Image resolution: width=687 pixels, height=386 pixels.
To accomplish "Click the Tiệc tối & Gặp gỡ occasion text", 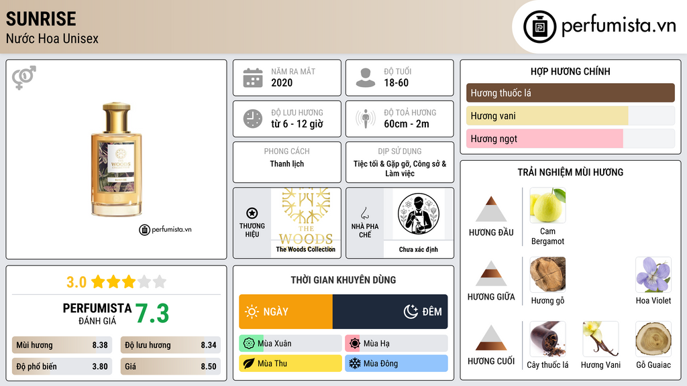I will click(400, 168).
